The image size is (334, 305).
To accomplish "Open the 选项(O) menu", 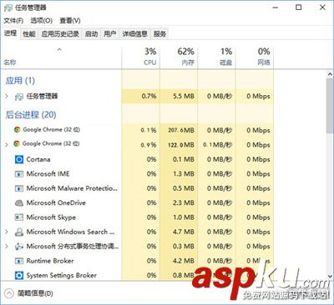I will pos(42,21).
